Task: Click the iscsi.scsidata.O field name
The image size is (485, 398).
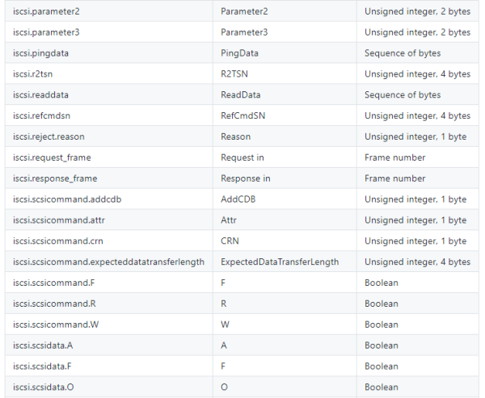Action: click(x=44, y=388)
